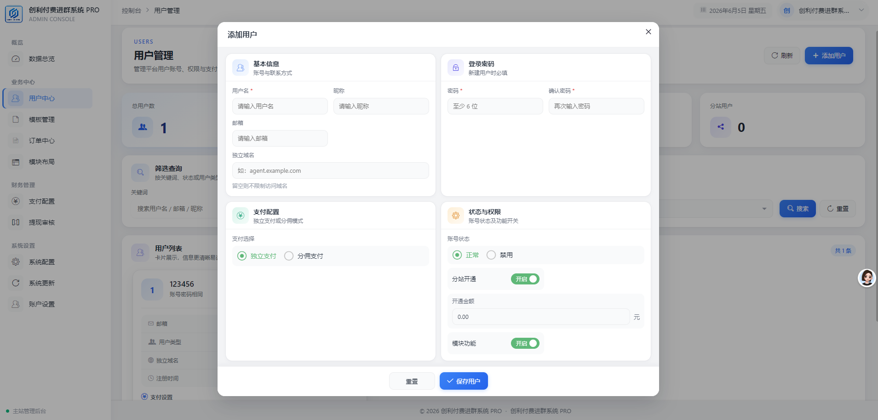Focus the 密码 input field
878x420 pixels.
pos(495,106)
